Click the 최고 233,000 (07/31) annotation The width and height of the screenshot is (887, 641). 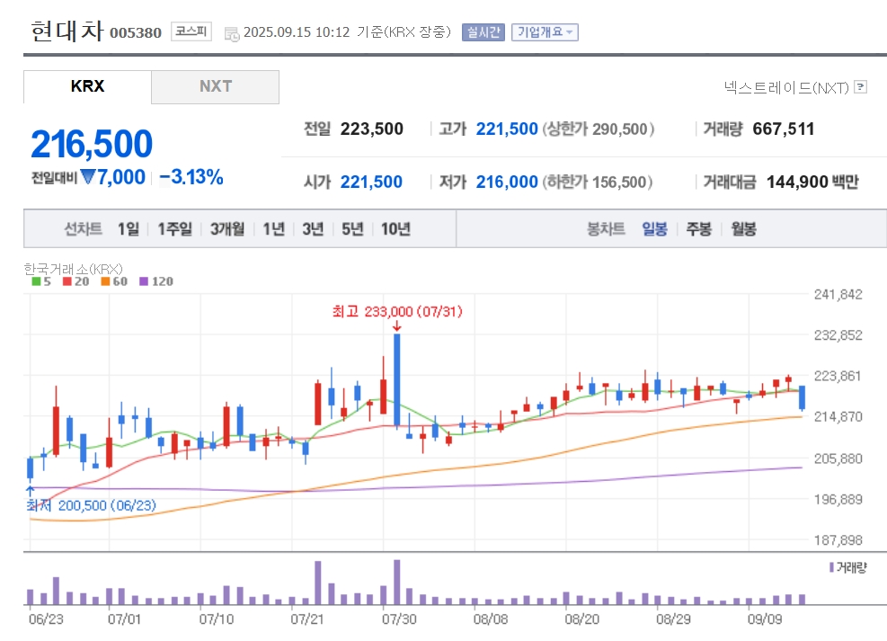[x=397, y=311]
